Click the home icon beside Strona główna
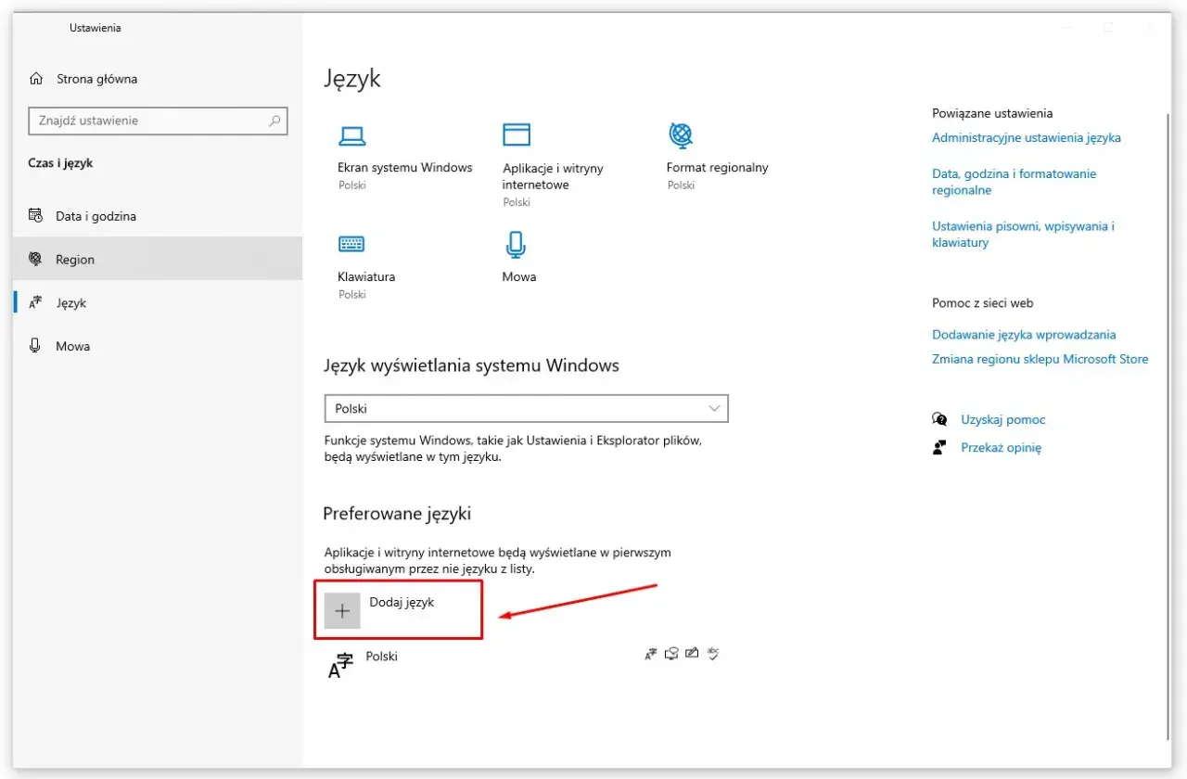This screenshot has width=1187, height=779. (x=36, y=79)
